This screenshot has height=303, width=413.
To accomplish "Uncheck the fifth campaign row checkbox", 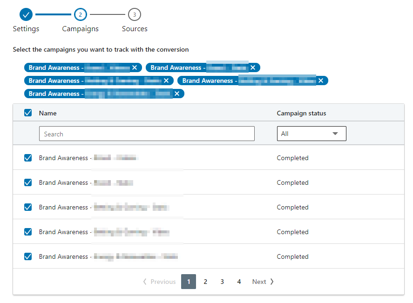I will (x=28, y=256).
